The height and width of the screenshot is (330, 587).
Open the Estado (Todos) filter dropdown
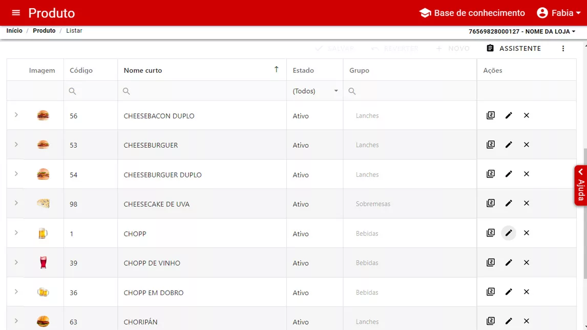[x=315, y=91]
